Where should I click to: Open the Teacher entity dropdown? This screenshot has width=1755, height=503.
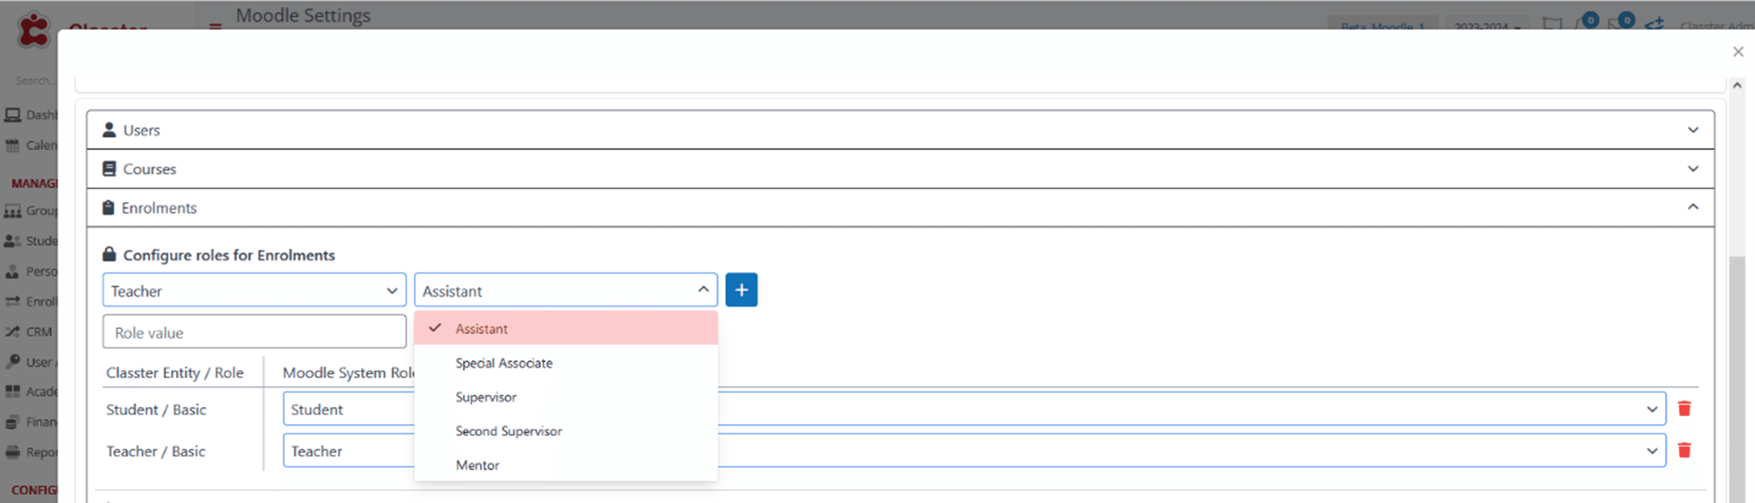pos(254,291)
